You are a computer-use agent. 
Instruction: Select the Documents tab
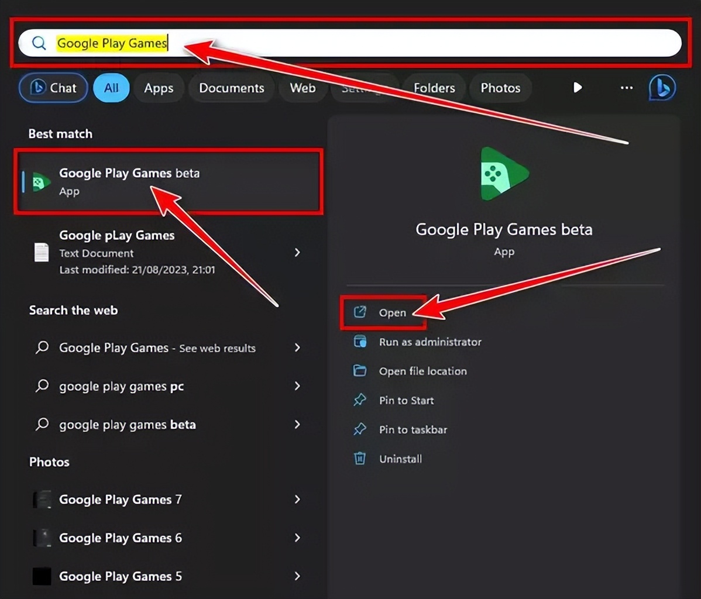point(231,88)
